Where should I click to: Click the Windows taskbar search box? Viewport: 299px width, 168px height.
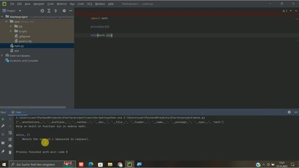(x=43, y=164)
